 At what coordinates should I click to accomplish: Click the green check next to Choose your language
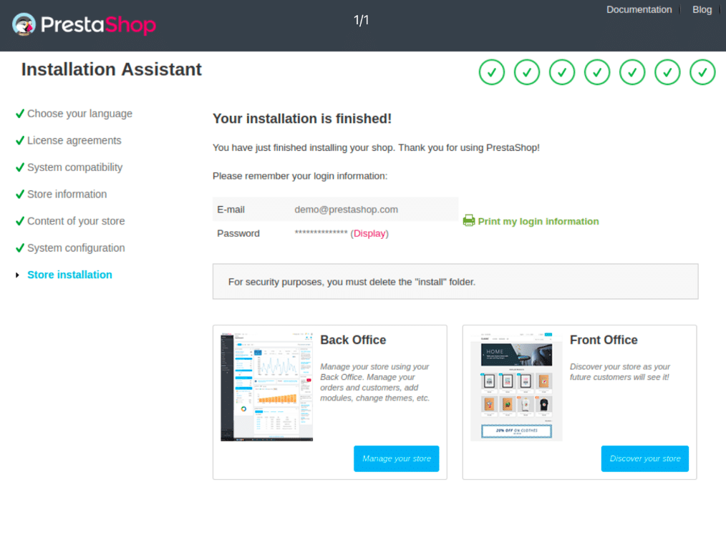[x=20, y=113]
